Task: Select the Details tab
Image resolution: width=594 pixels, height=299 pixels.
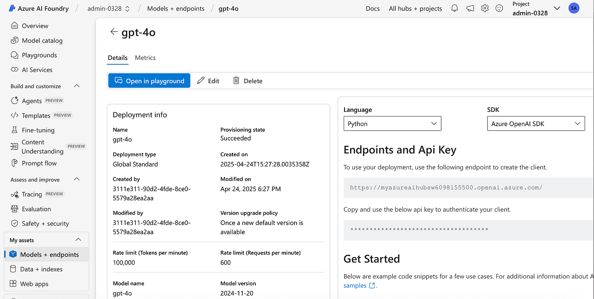Action: [118, 58]
